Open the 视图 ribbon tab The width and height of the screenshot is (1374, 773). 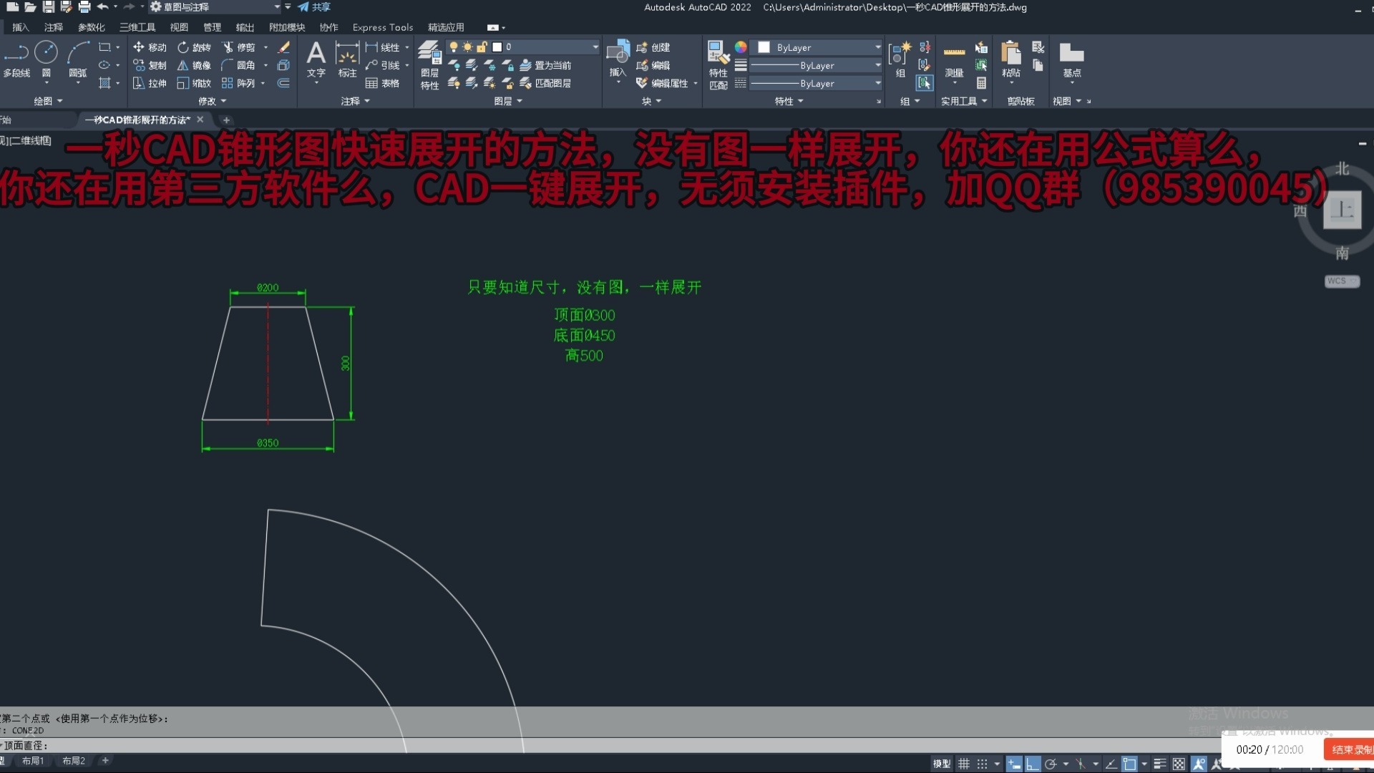pyautogui.click(x=179, y=27)
